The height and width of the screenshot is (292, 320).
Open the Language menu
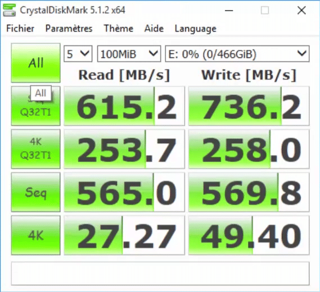click(x=196, y=29)
